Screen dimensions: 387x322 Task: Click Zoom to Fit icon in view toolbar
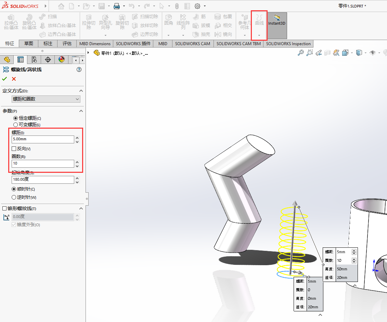pyautogui.click(x=301, y=53)
